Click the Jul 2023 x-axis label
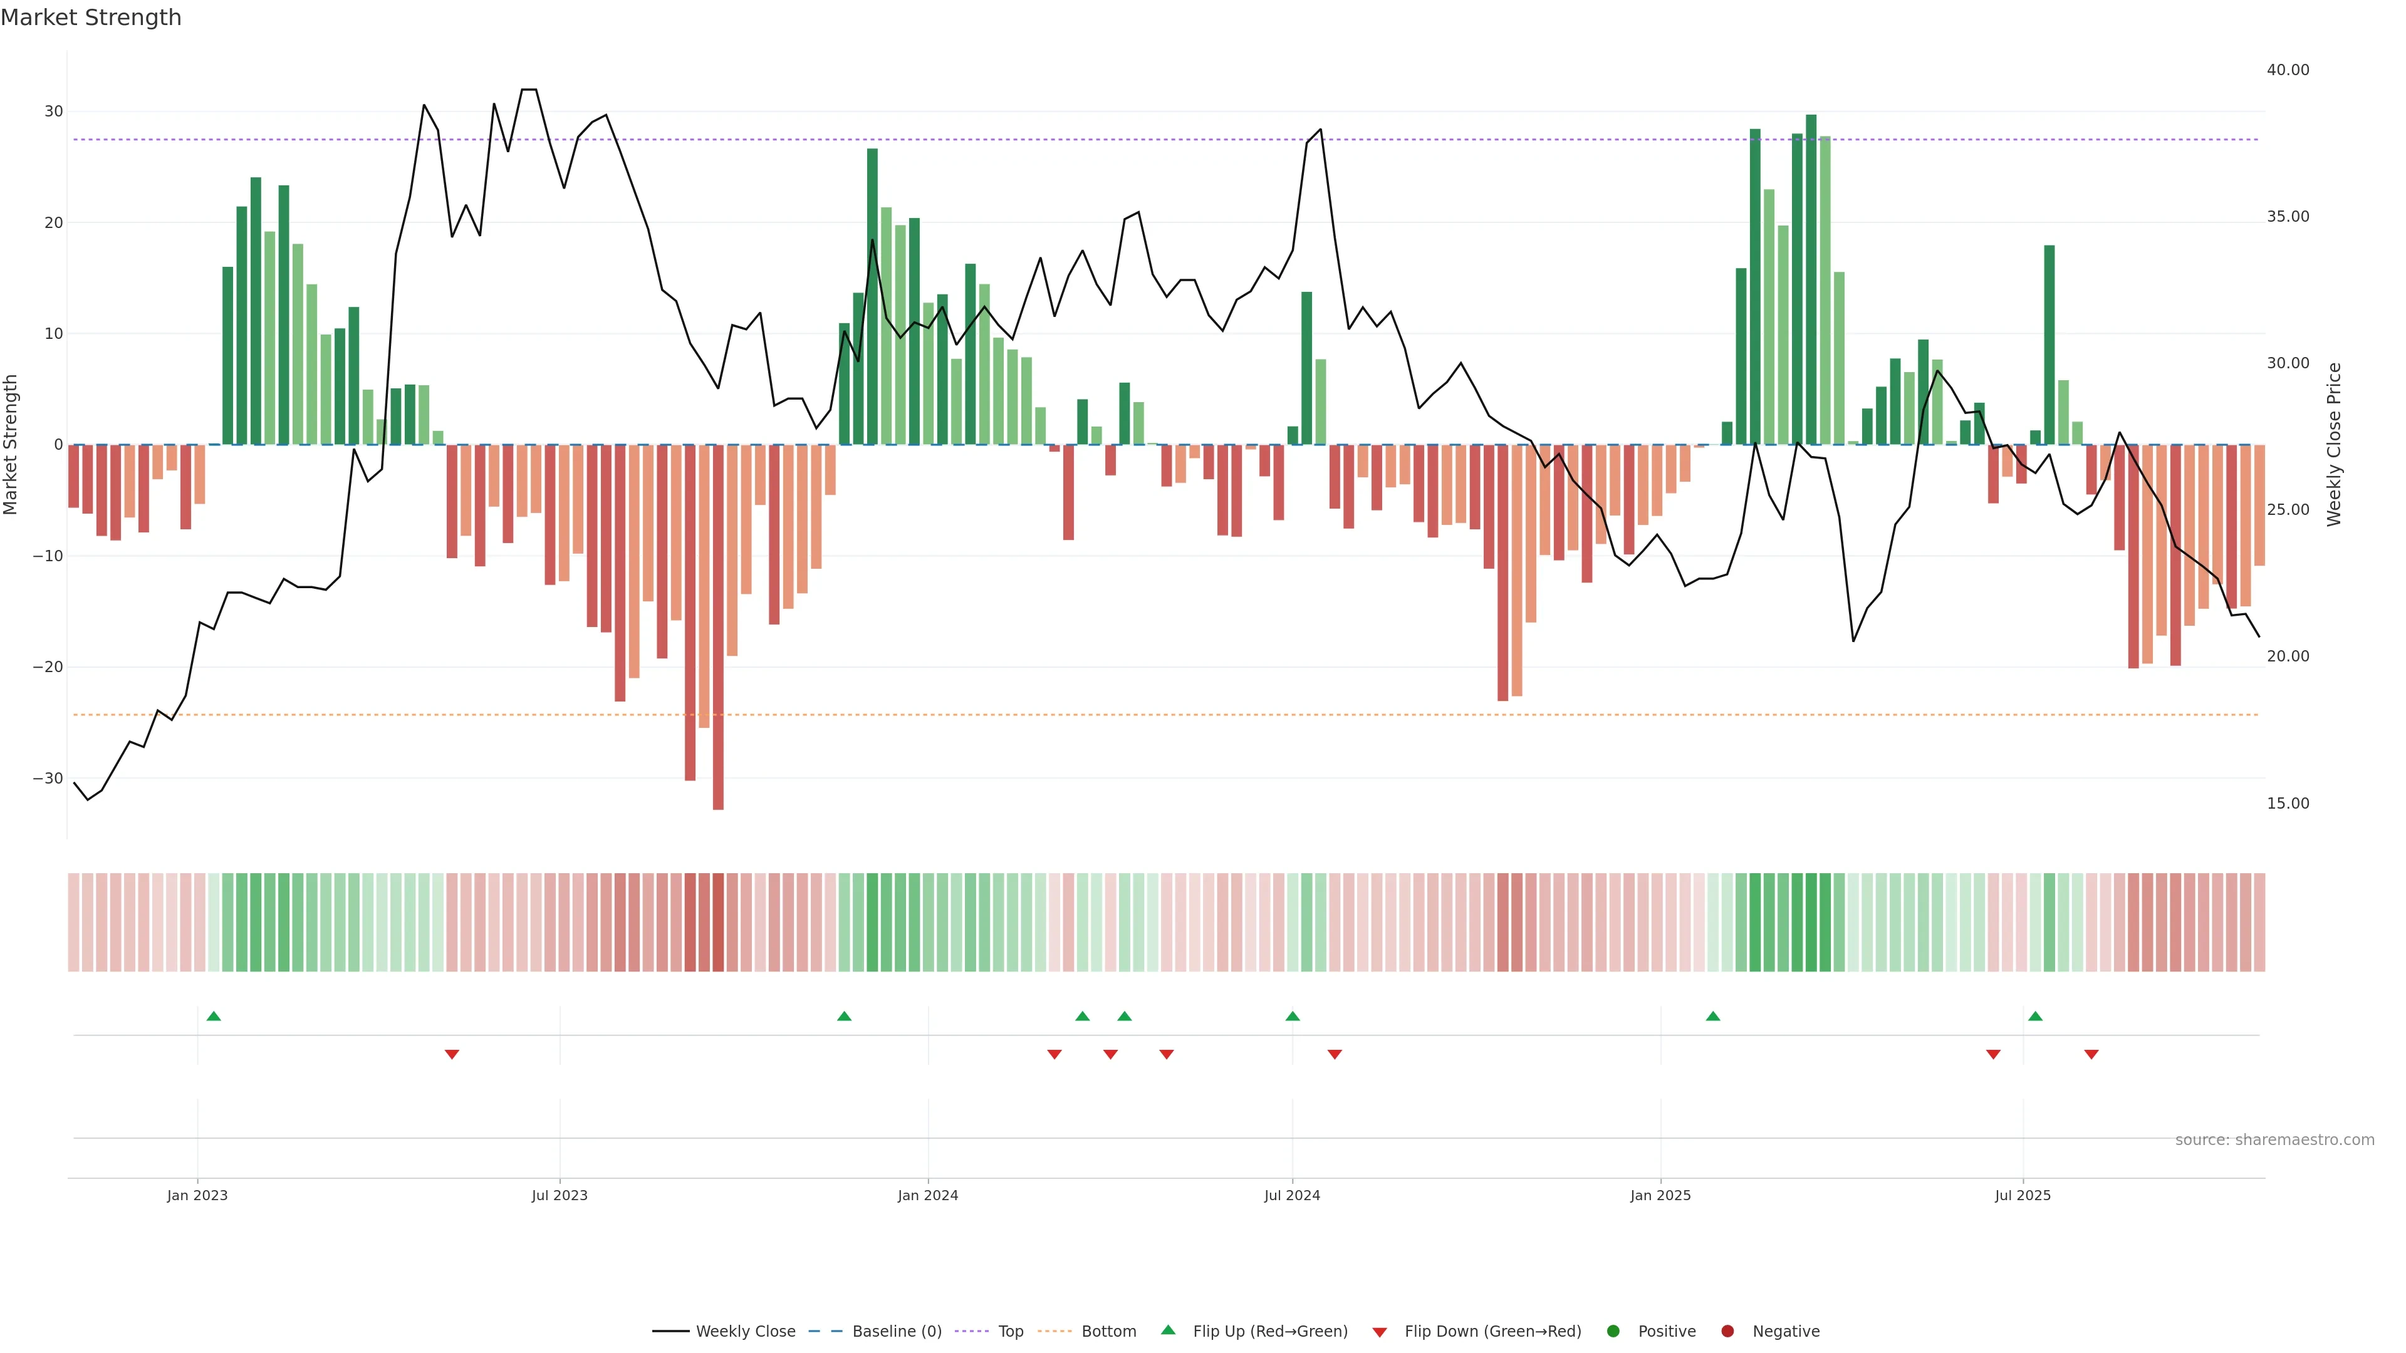 click(x=560, y=1195)
